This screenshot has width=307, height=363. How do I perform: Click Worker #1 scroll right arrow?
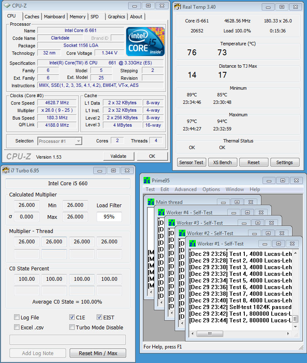(x=288, y=334)
